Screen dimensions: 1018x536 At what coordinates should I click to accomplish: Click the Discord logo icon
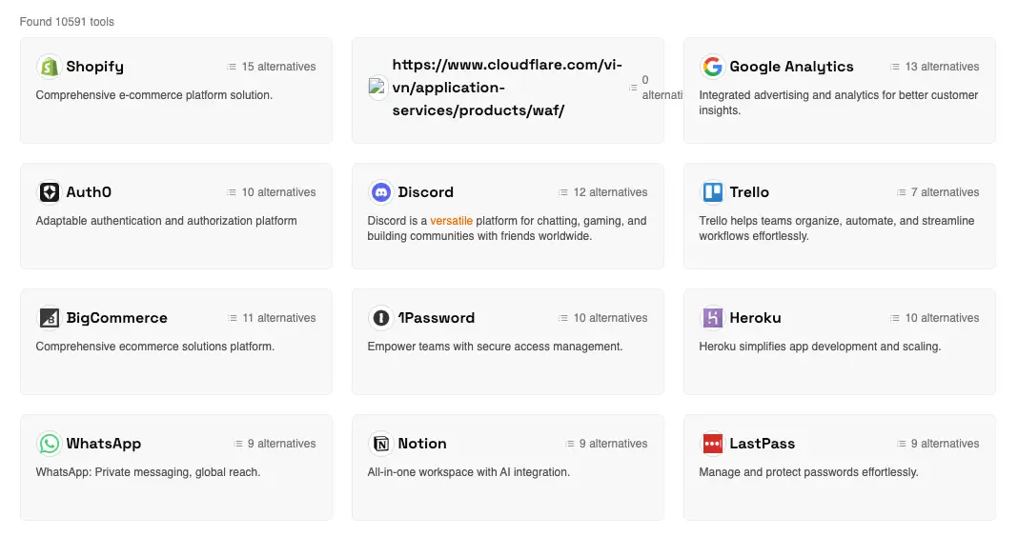[380, 192]
